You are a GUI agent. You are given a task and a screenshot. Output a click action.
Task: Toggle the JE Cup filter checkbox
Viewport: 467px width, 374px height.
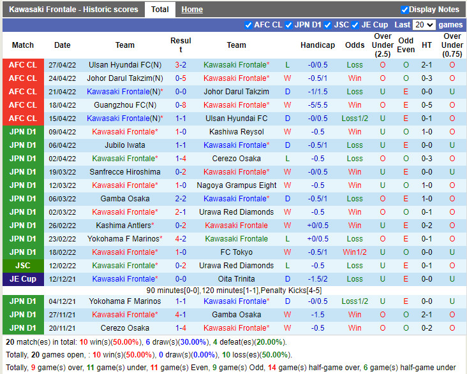pos(356,25)
